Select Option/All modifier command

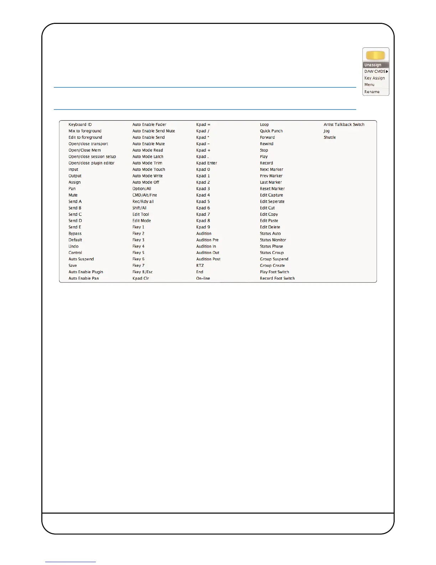coord(142,189)
